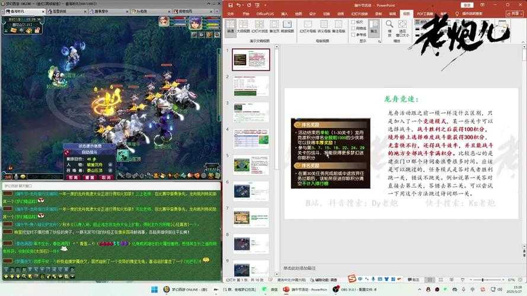Select slide 4 thumbnail
Image resolution: width=527 pixels, height=296 pixels.
click(x=251, y=139)
